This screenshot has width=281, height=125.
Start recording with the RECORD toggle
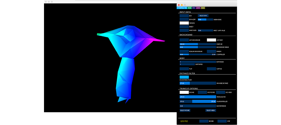[204, 121]
